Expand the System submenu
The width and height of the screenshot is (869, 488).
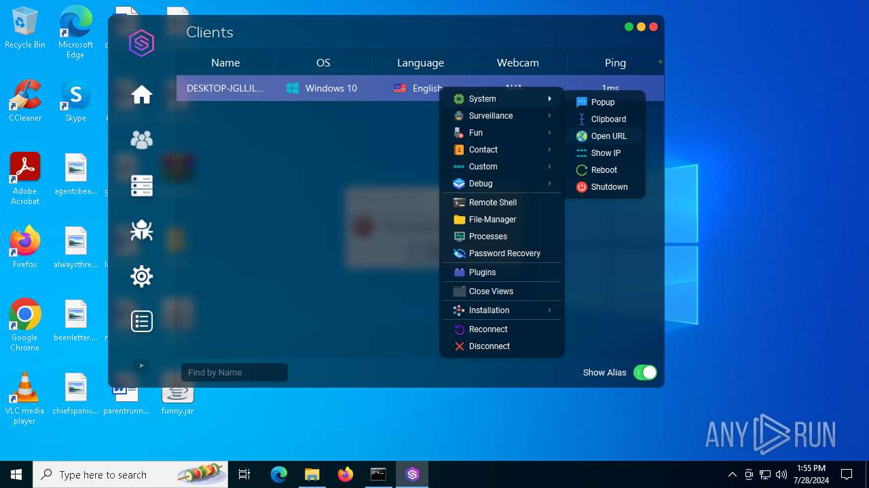502,99
